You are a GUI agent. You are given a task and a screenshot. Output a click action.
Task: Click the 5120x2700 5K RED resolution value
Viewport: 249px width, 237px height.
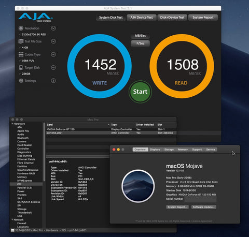pyautogui.click(x=34, y=35)
